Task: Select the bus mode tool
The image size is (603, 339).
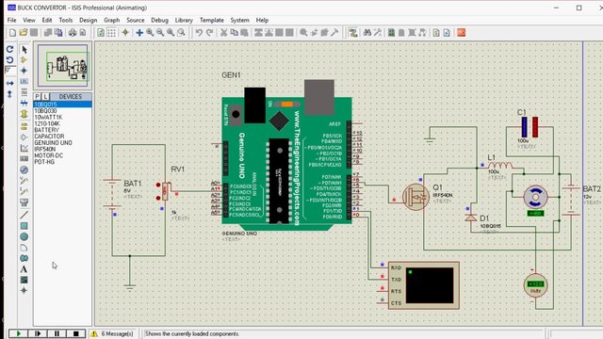Action: pos(24,103)
